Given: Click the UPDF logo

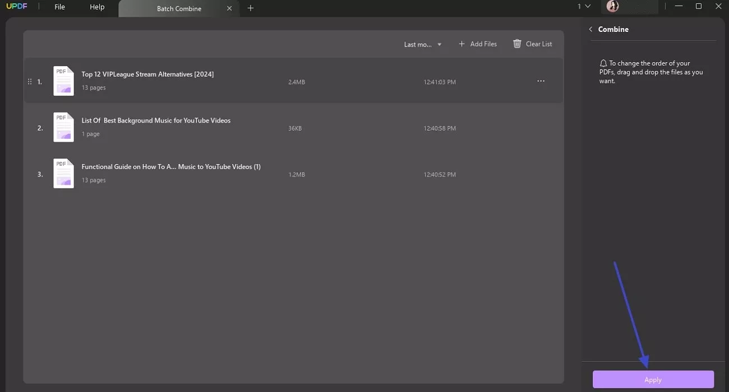Looking at the screenshot, I should 17,6.
